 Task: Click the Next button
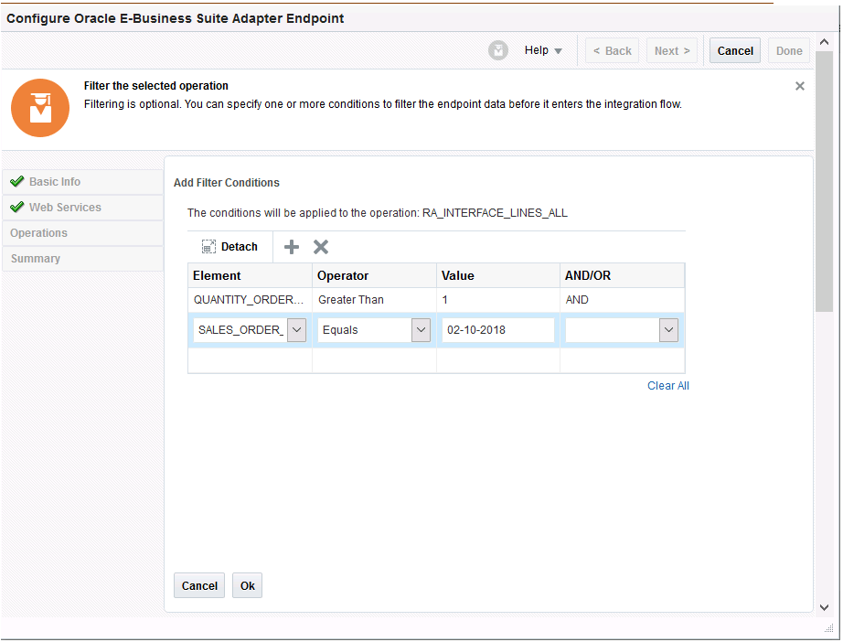coord(671,50)
